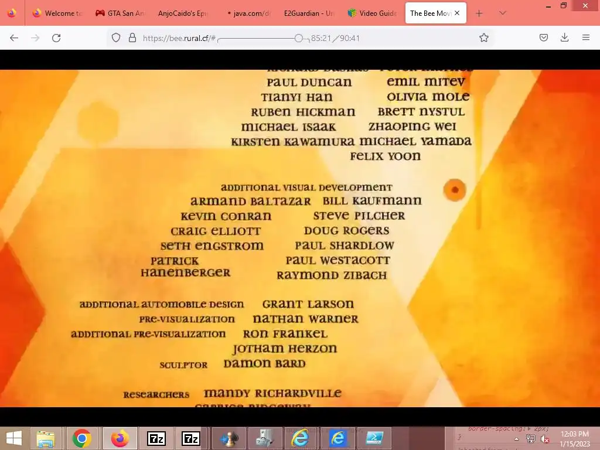
Task: Open PowerShell from the taskbar
Action: [x=374, y=438]
